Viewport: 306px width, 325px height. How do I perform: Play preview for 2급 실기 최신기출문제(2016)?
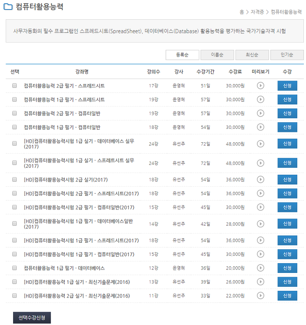pos(260,296)
